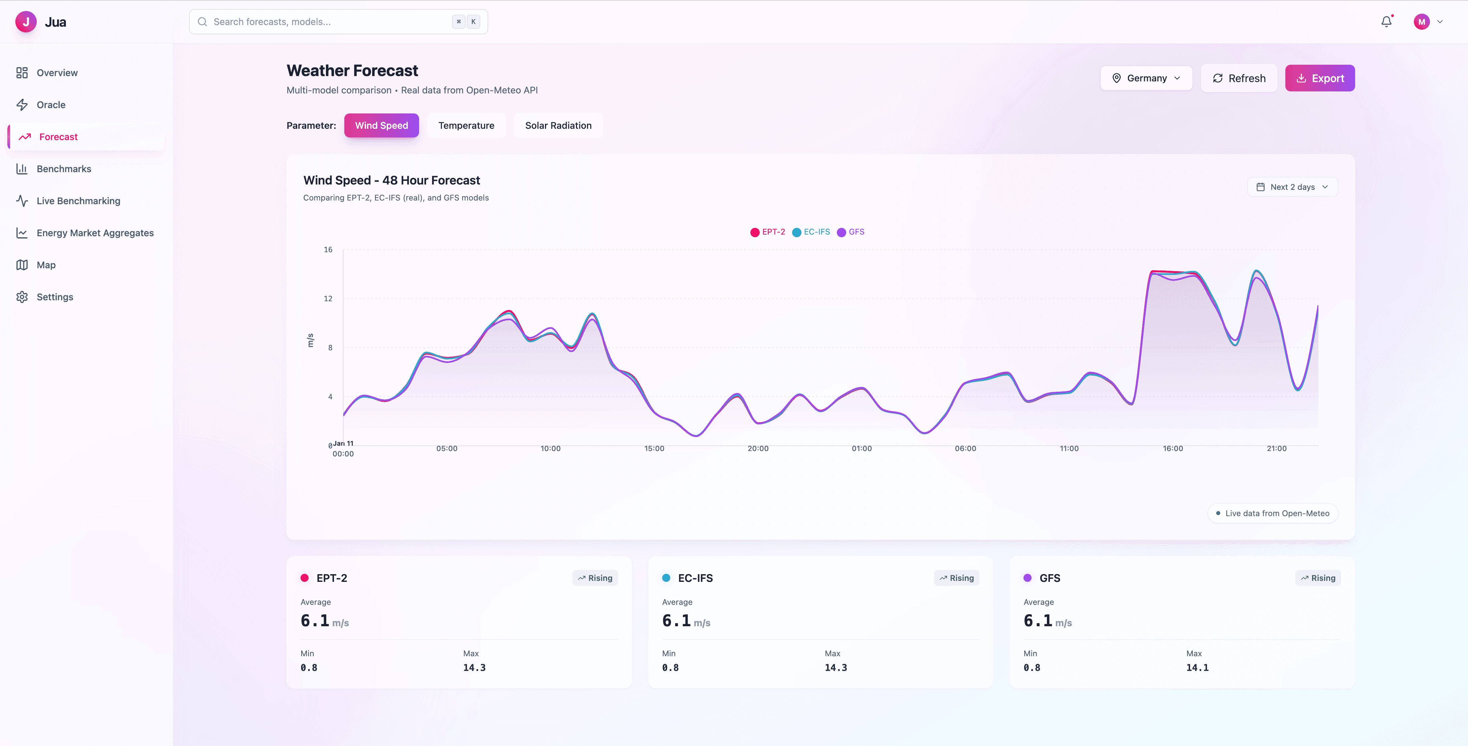Click the Benchmarks bar chart icon
The width and height of the screenshot is (1468, 746).
tap(22, 168)
